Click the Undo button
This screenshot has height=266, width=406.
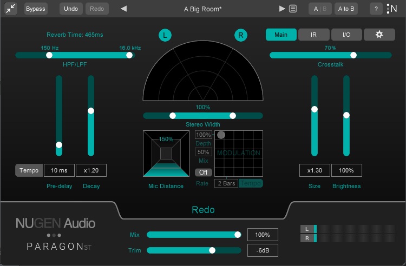pyautogui.click(x=71, y=9)
